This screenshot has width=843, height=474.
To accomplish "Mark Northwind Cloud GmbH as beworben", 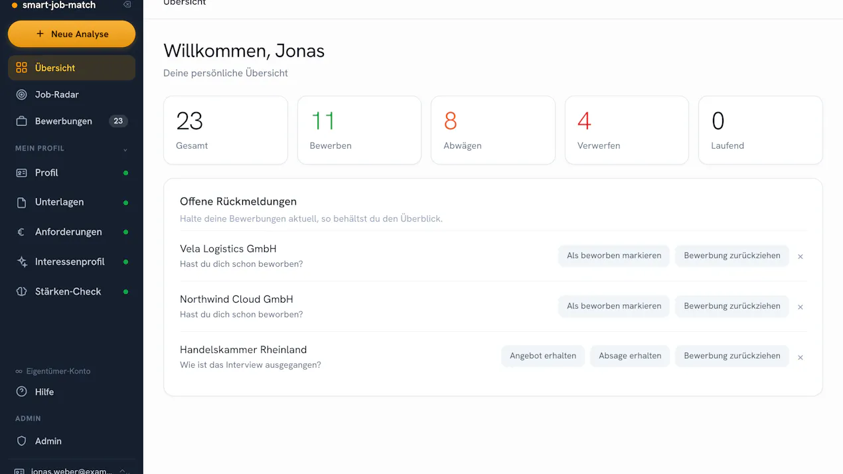I will pyautogui.click(x=614, y=306).
